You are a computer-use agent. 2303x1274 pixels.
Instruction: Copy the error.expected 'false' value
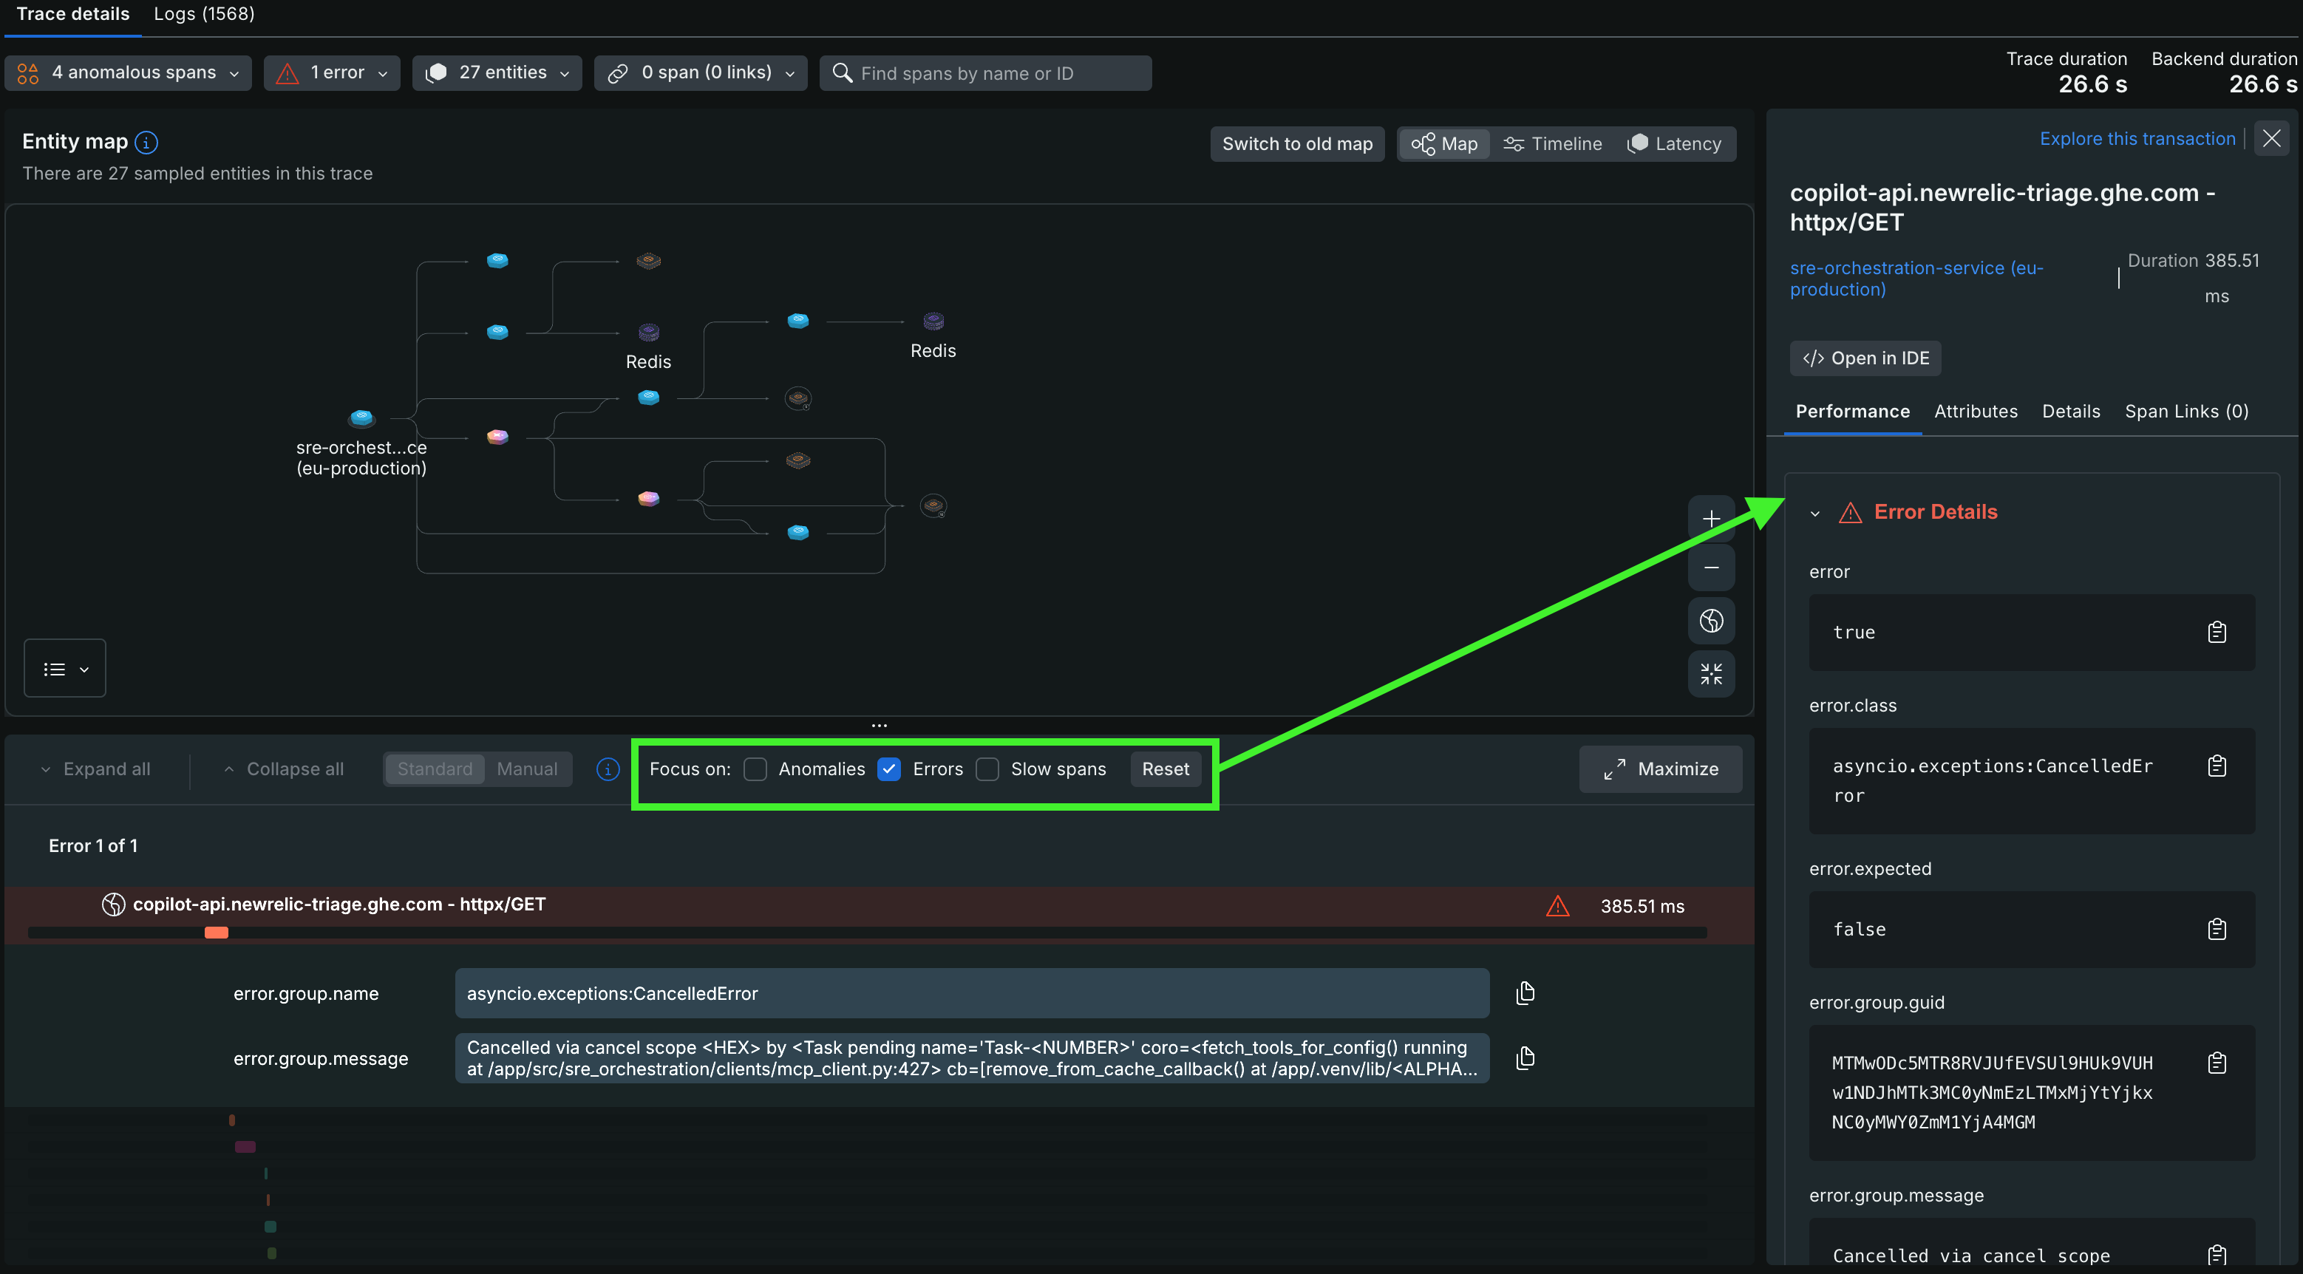(x=2217, y=929)
